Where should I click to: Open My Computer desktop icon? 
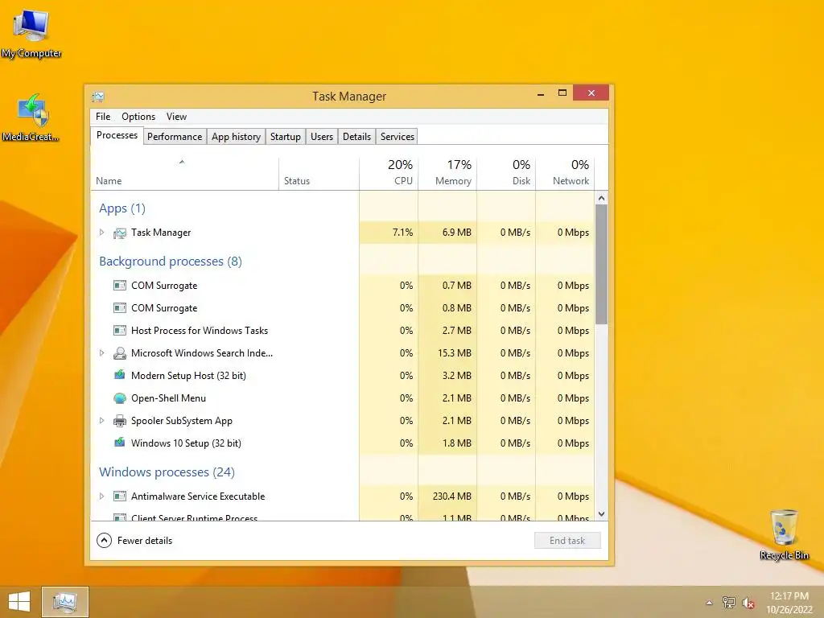(31, 34)
